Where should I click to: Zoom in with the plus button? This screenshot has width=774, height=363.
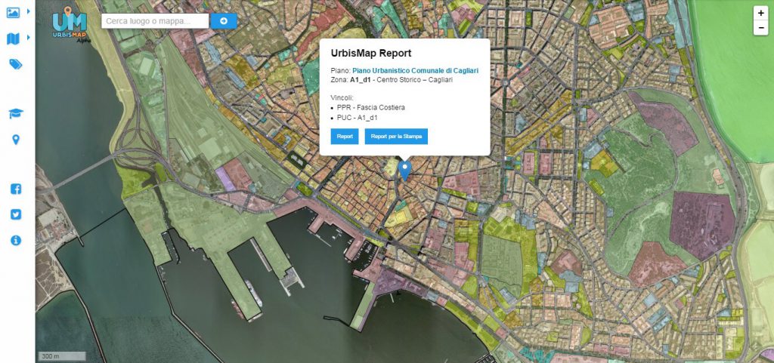click(x=760, y=14)
